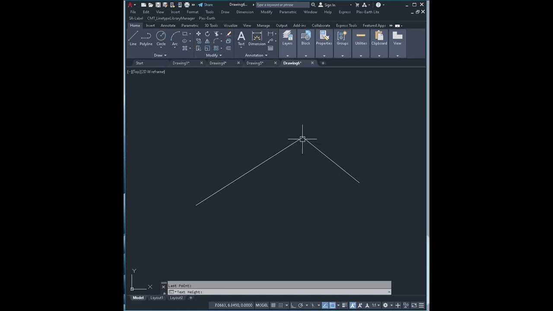Click the Save icon in Quick Access
This screenshot has height=311, width=553.
pyautogui.click(x=158, y=5)
